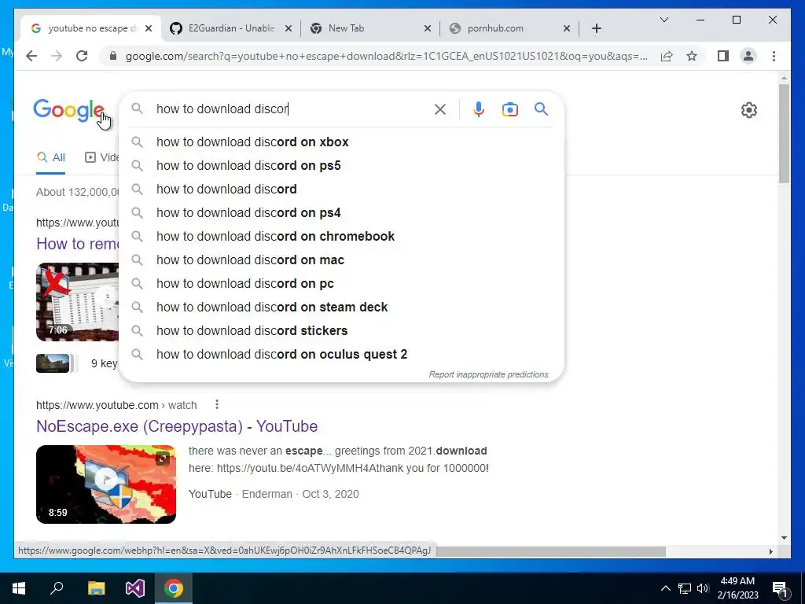Click the small key moments thumbnail

pos(53,363)
